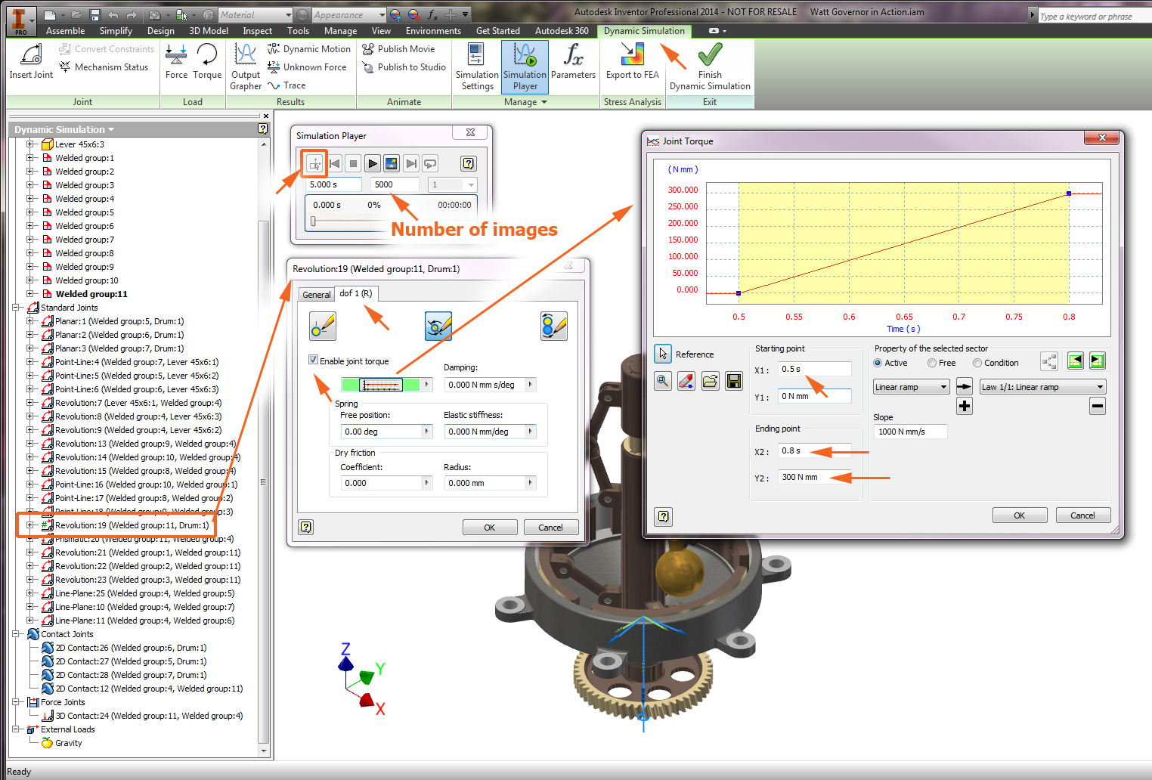Viewport: 1152px width, 780px height.
Task: Click the eraser icon in Joint Torque dialog
Action: 686,381
